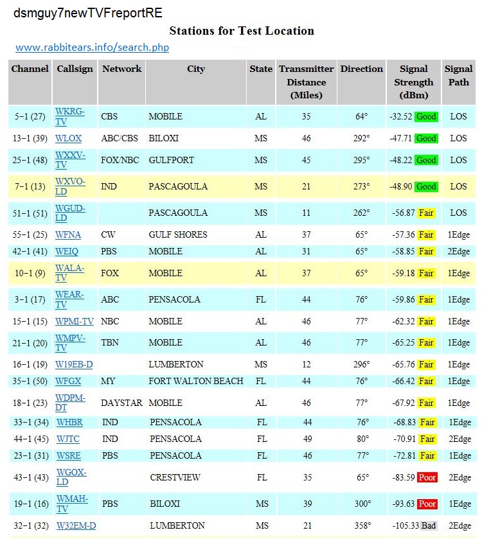Select the WSRE PBS station link
482x546 pixels.
[x=69, y=455]
